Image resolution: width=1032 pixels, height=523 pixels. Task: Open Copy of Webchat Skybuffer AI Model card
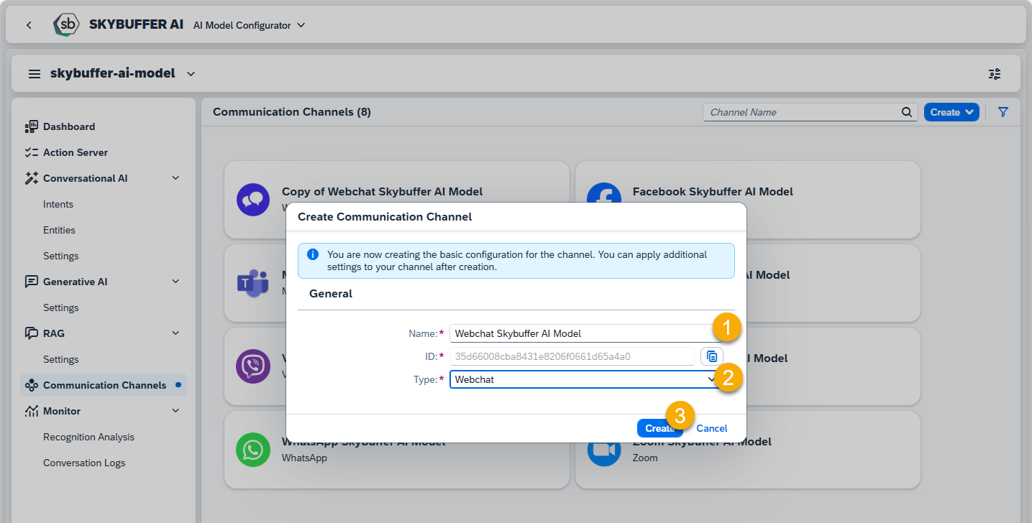click(x=397, y=200)
